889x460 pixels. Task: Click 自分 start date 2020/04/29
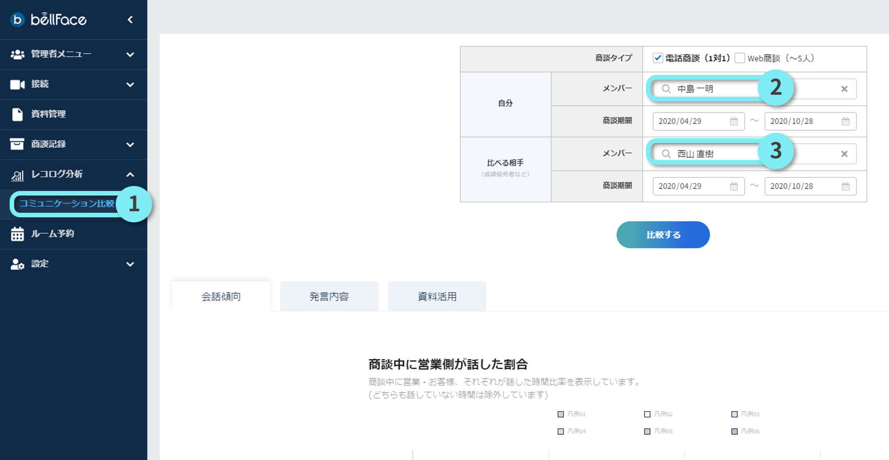(698, 122)
